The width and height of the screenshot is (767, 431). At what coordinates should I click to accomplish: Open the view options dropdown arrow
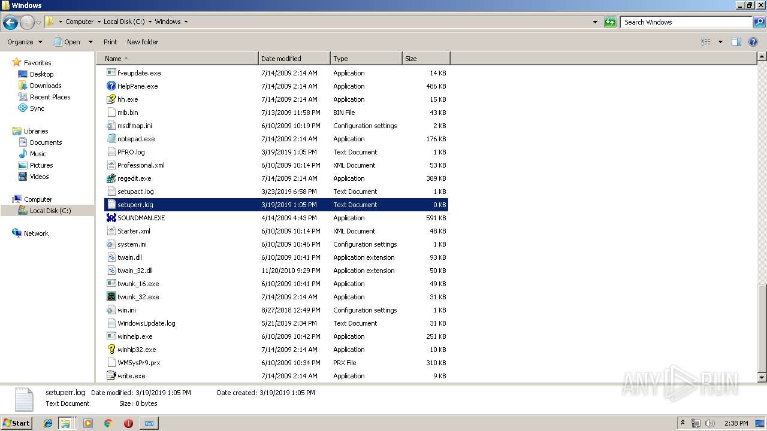[x=720, y=42]
